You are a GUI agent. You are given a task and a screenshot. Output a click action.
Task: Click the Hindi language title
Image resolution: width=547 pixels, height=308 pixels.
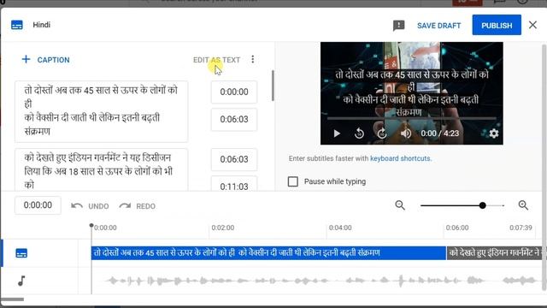pyautogui.click(x=42, y=25)
